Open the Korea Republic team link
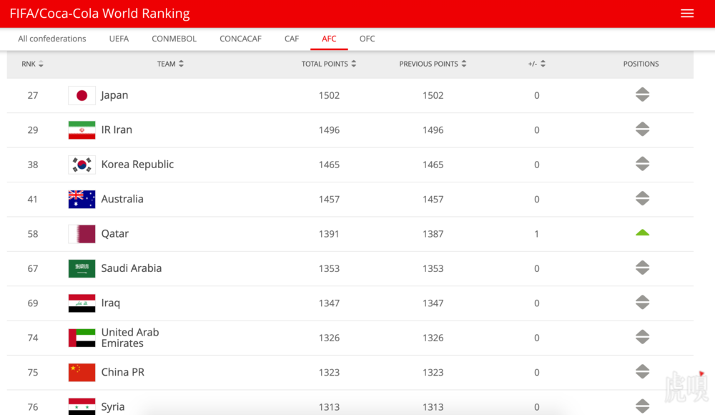The width and height of the screenshot is (715, 415). (137, 165)
